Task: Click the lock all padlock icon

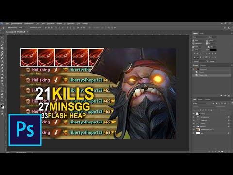Action: point(211,110)
